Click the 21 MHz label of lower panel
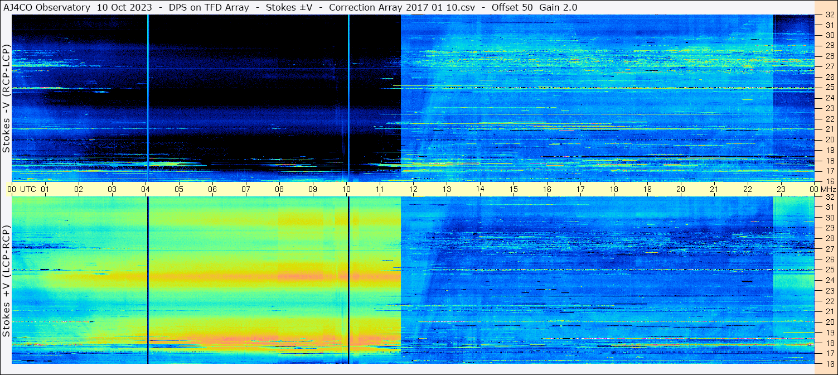The height and width of the screenshot is (375, 838). [829, 311]
